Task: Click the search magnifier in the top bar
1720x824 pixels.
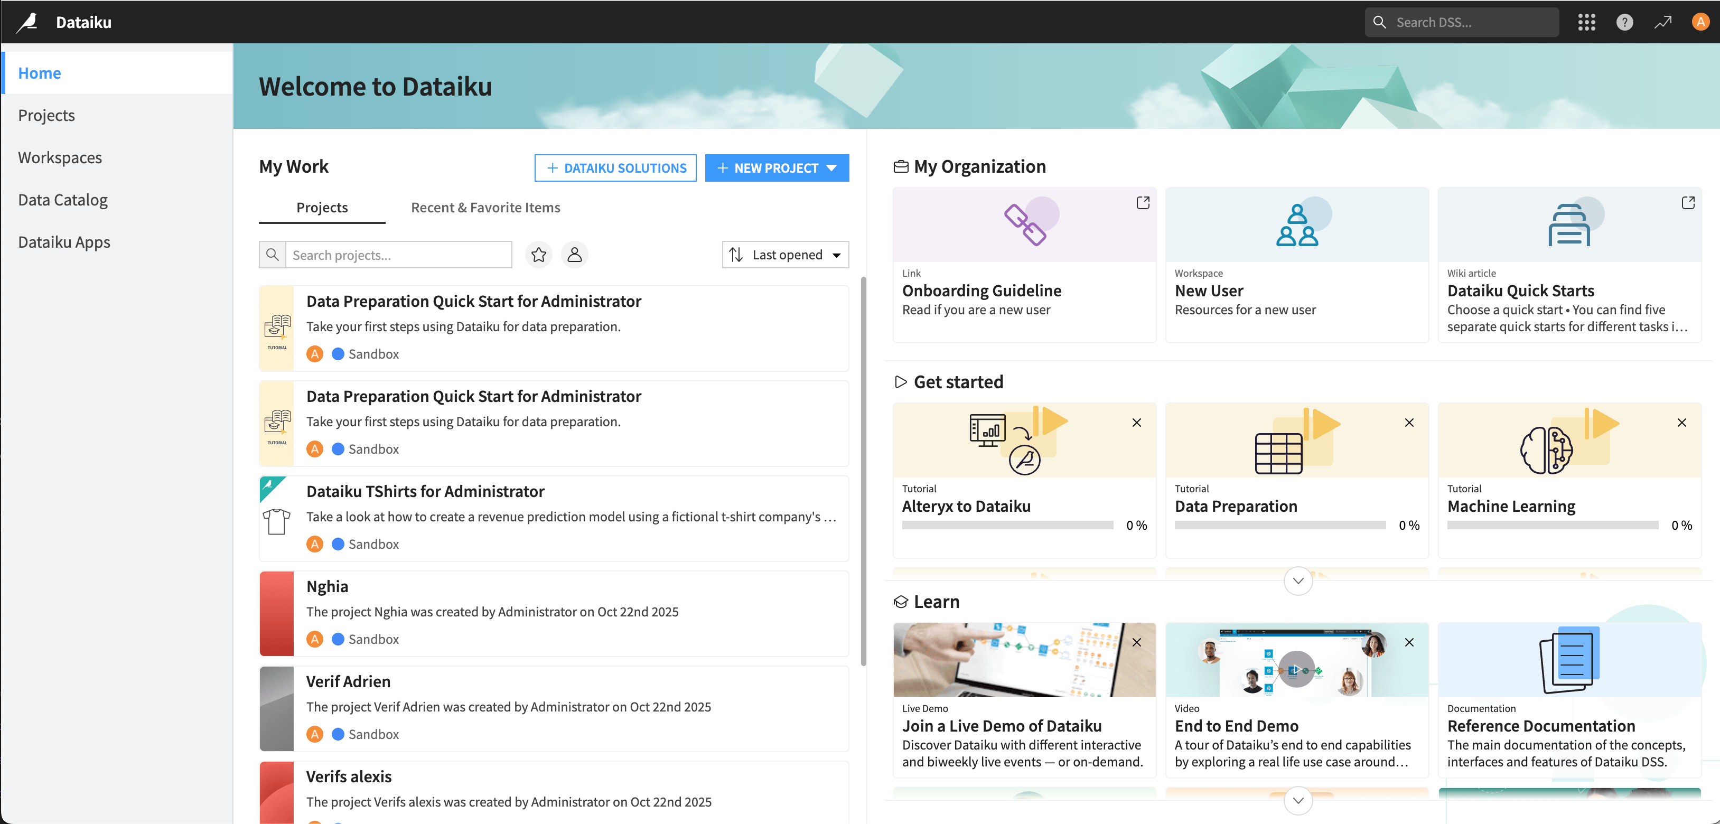Action: (x=1379, y=21)
